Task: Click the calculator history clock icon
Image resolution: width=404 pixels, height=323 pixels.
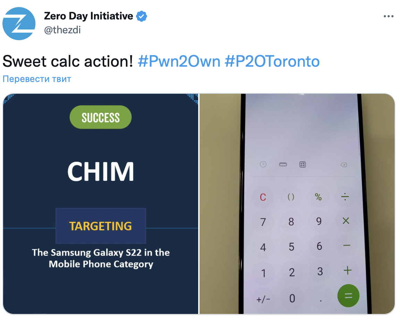Action: (x=263, y=164)
